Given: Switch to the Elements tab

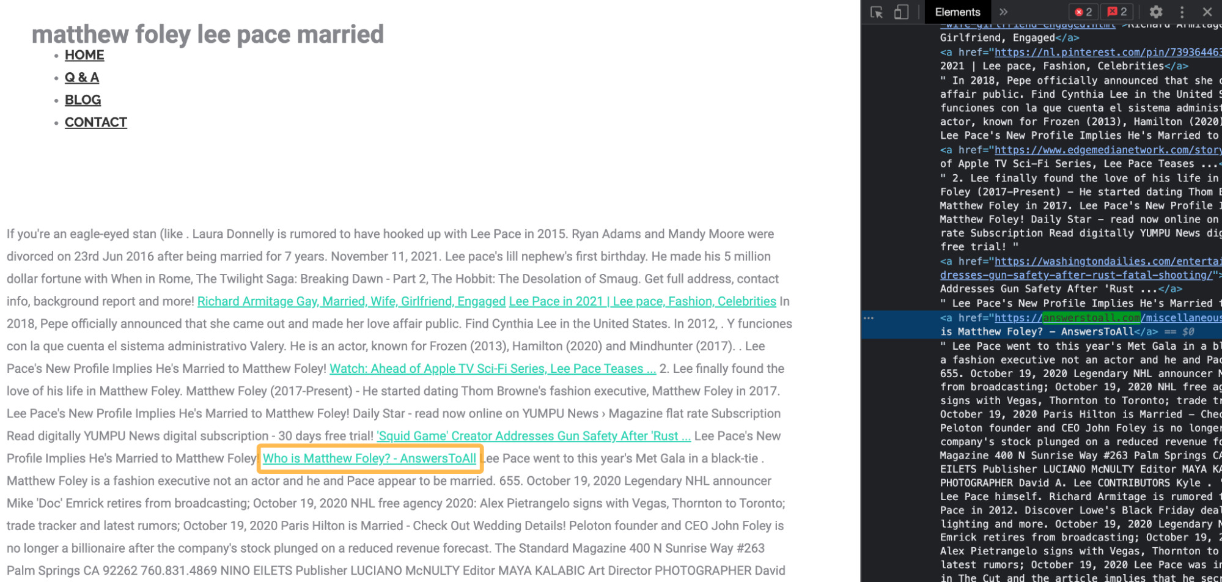Looking at the screenshot, I should 957,12.
